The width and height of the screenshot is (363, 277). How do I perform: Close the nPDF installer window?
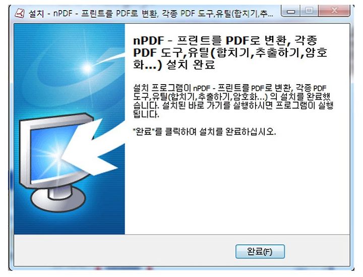334,11
